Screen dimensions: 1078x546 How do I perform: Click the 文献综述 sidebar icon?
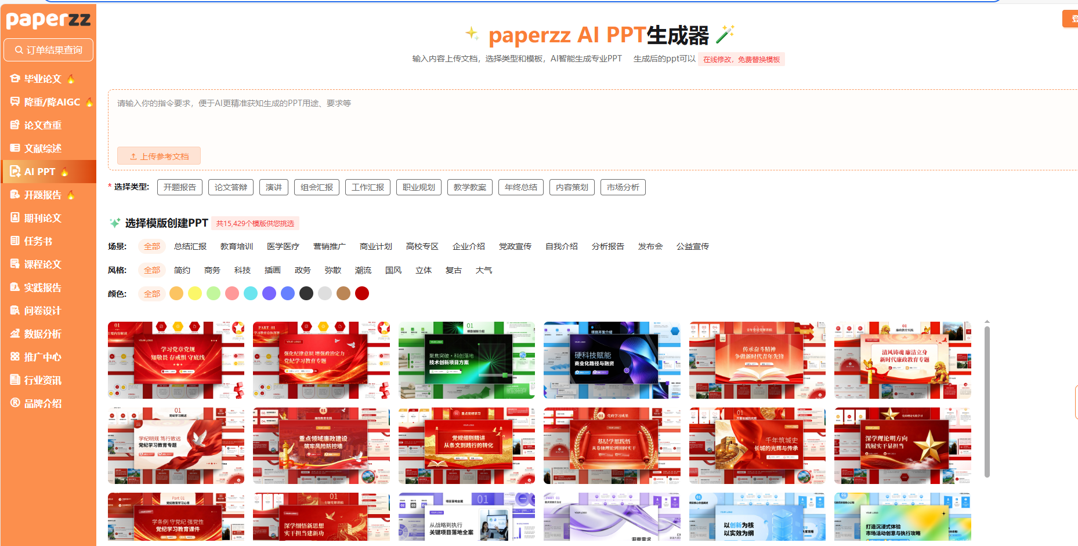[x=15, y=148]
